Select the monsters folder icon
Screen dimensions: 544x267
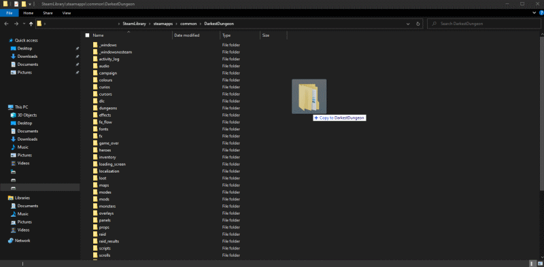[x=95, y=206]
